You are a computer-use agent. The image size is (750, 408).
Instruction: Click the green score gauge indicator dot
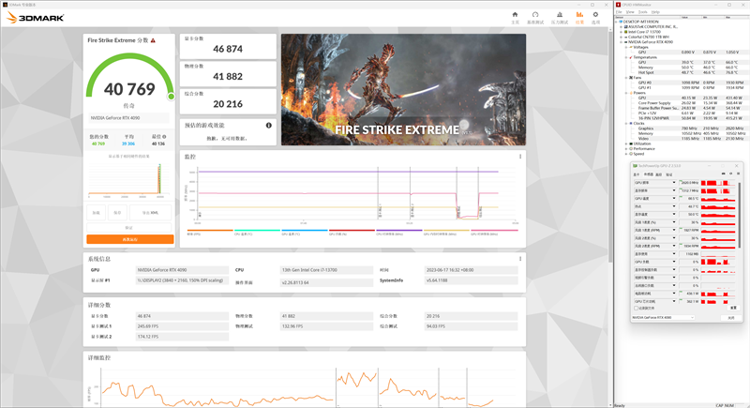tap(171, 96)
